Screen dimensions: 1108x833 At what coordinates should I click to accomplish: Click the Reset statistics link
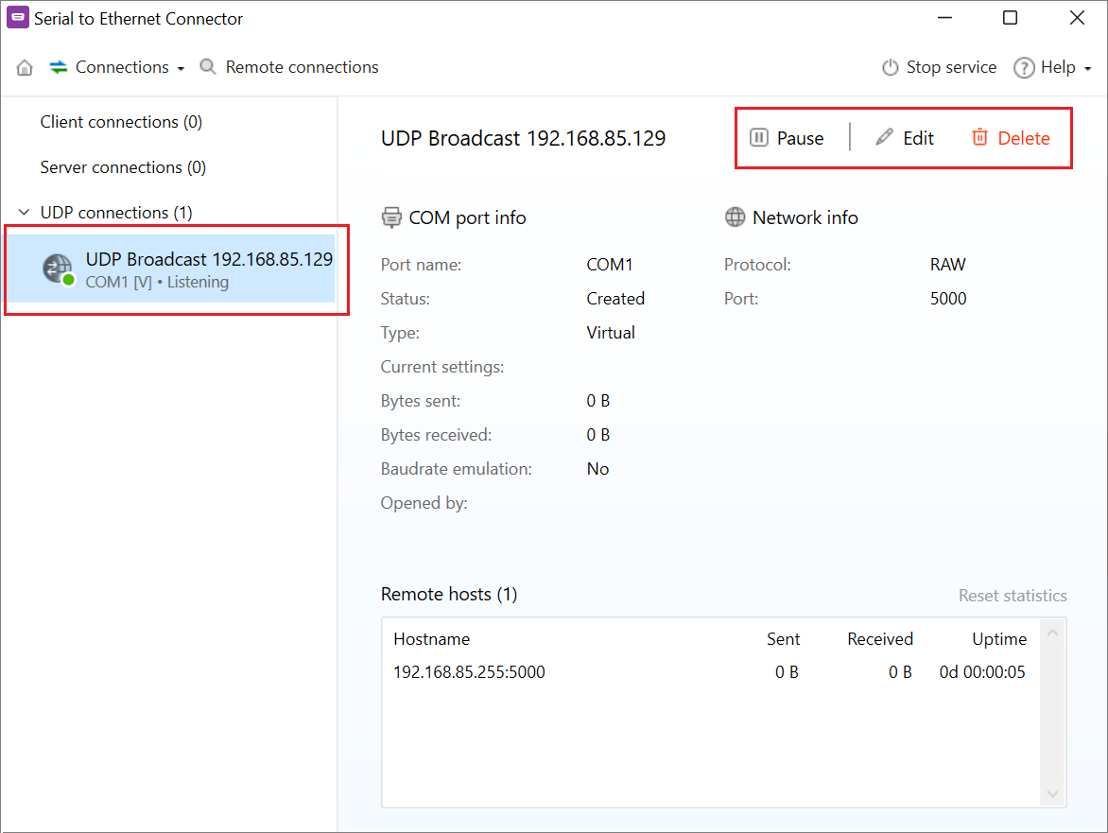[x=1013, y=596]
